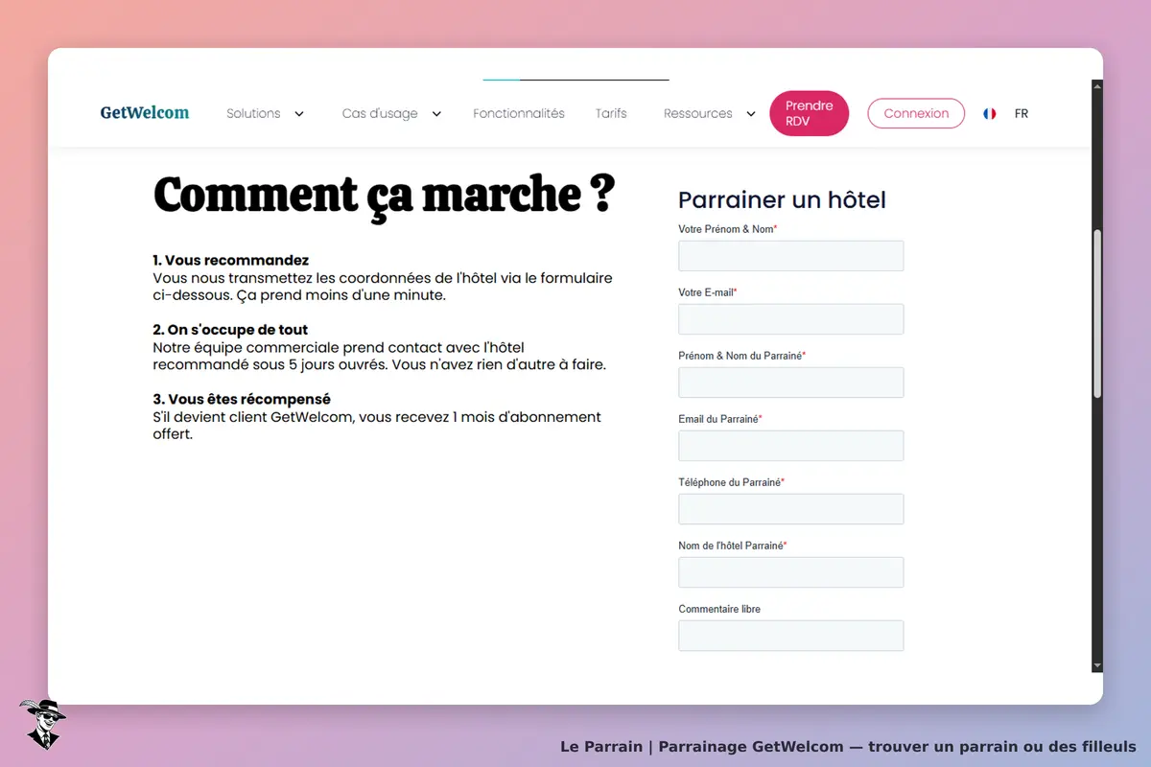Click the 'Commentaire libre' label
Screen dimensions: 1151x767
pyautogui.click(x=719, y=609)
